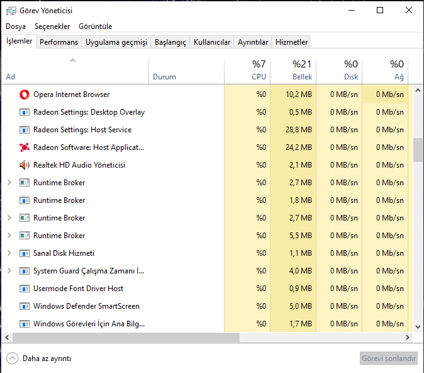Select the İşlemler tab

click(x=20, y=41)
